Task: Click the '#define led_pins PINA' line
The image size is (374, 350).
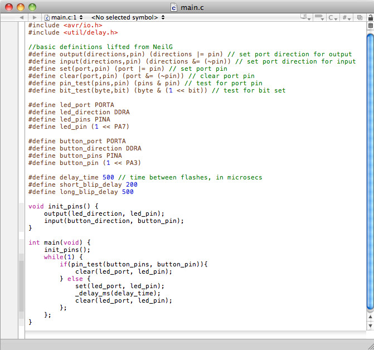Action: pos(69,119)
